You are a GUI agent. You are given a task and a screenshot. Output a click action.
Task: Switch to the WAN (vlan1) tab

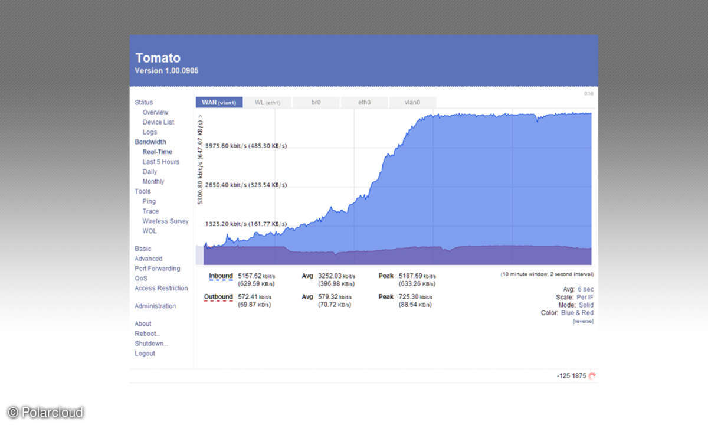coord(219,103)
